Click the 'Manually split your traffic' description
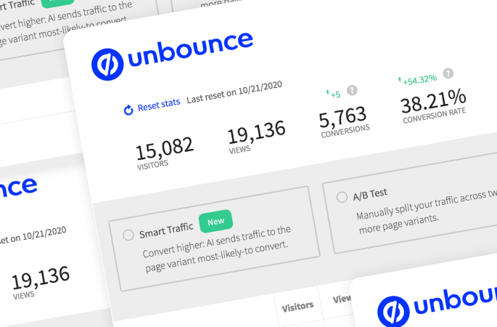This screenshot has width=497, height=327. [427, 210]
